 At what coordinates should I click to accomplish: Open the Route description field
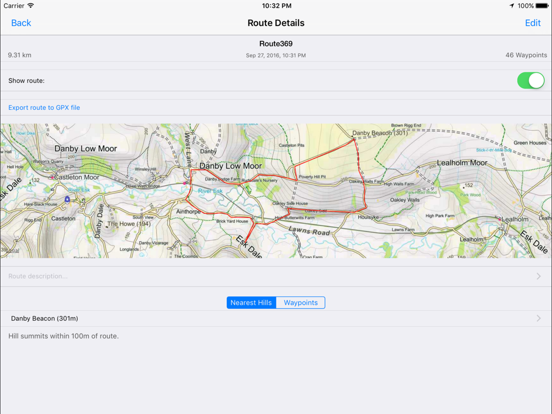[276, 277]
